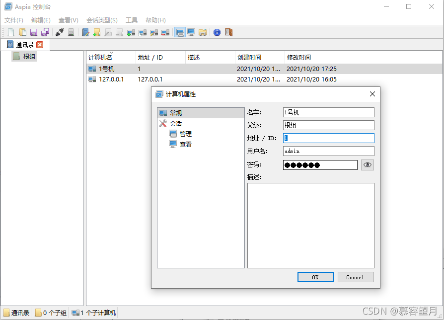Screen dimensions: 444x320
Task: Click the copy computer icon
Action: (143, 33)
